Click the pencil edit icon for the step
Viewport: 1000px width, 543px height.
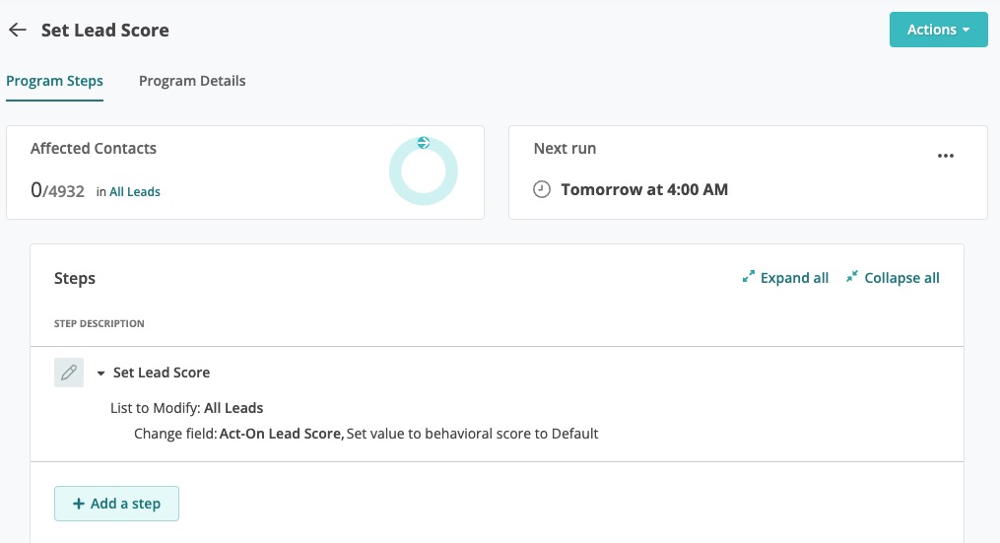(69, 373)
